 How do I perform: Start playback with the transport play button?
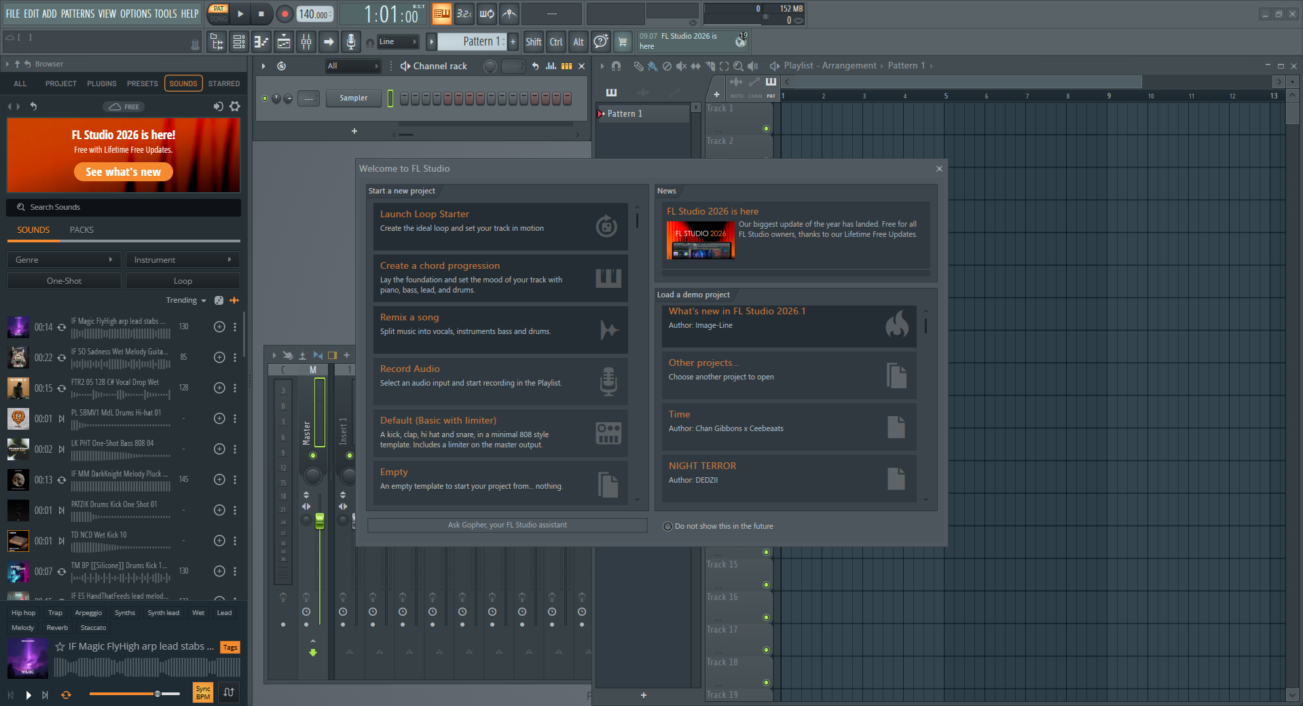240,14
